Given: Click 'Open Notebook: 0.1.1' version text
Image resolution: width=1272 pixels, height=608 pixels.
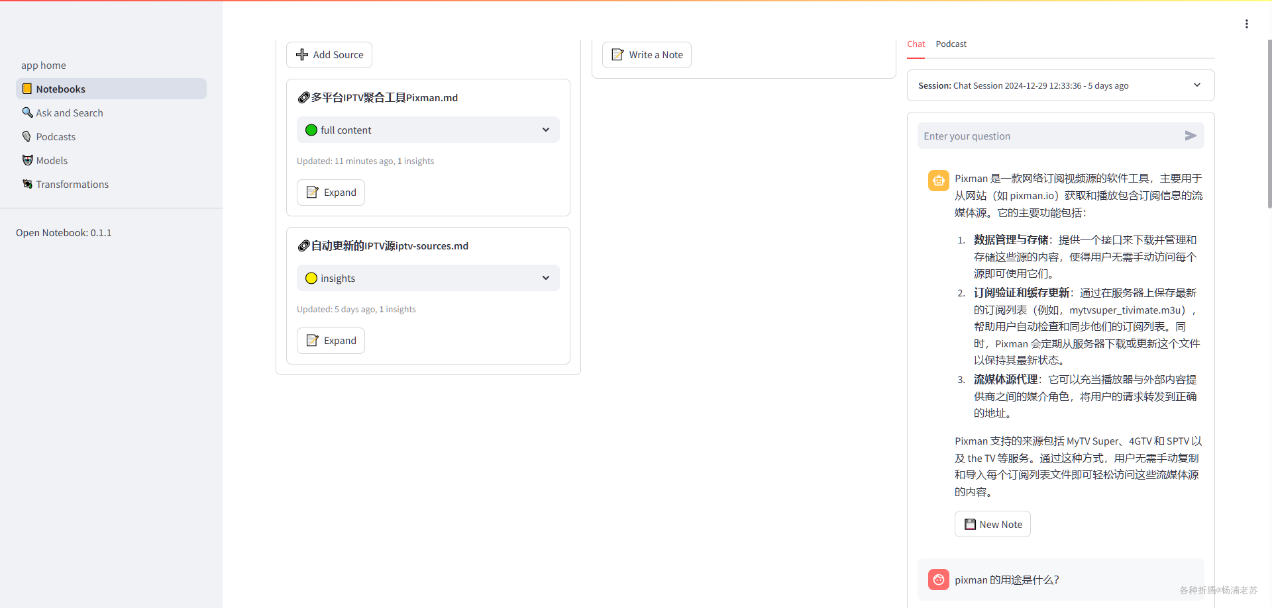Looking at the screenshot, I should 64,232.
